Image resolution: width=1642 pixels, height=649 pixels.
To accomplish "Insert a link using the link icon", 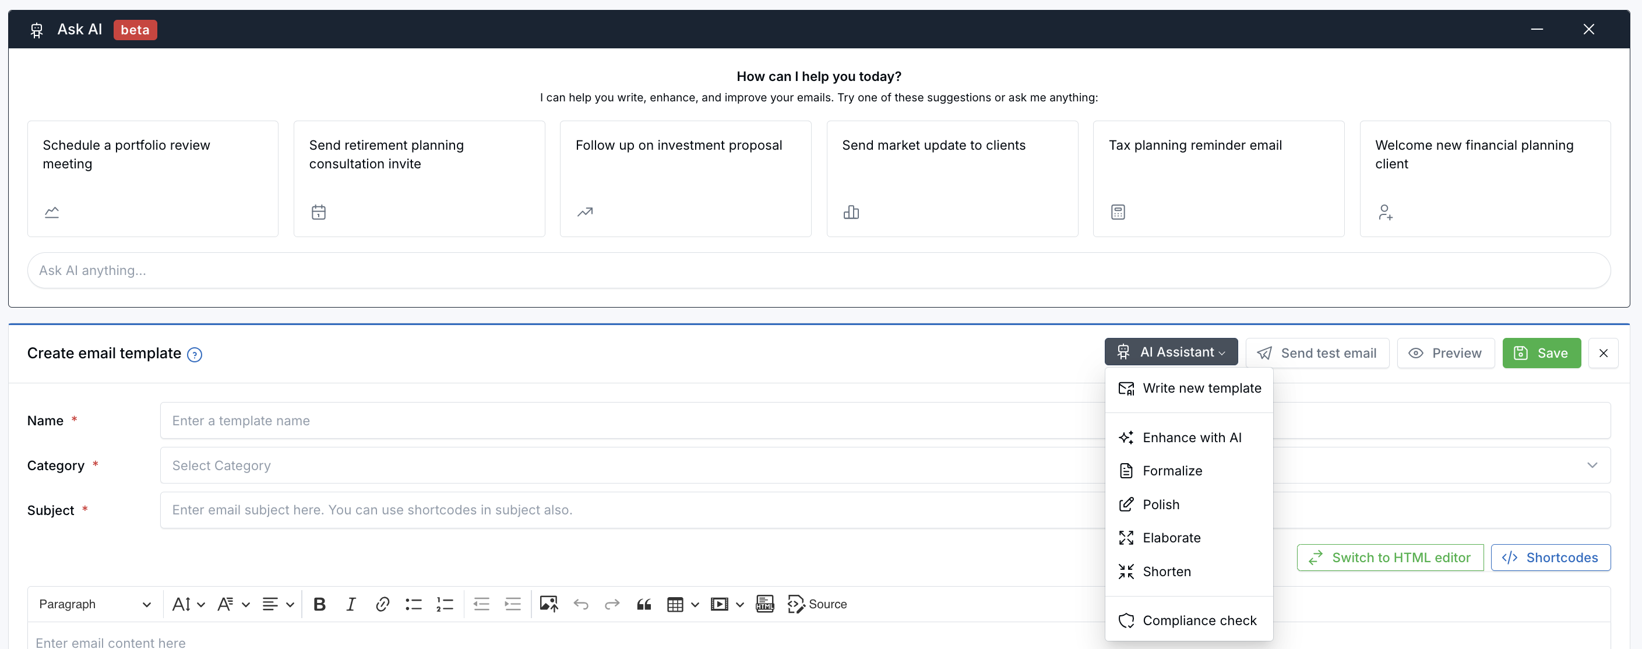I will pos(382,604).
